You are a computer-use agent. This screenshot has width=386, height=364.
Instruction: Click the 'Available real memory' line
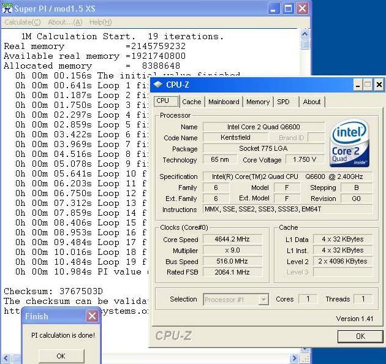95,56
